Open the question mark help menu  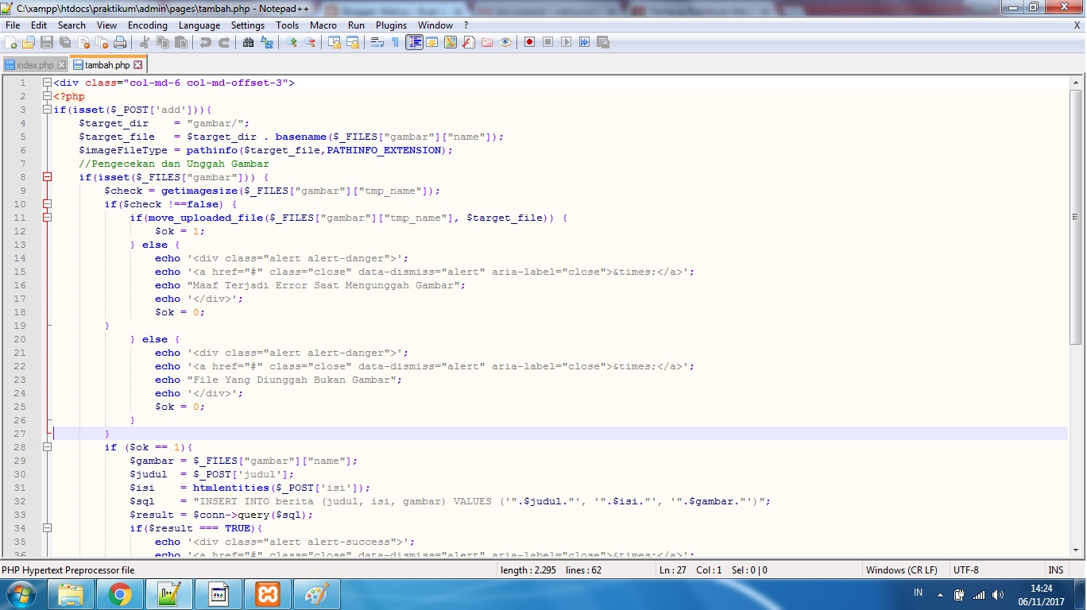pos(466,25)
